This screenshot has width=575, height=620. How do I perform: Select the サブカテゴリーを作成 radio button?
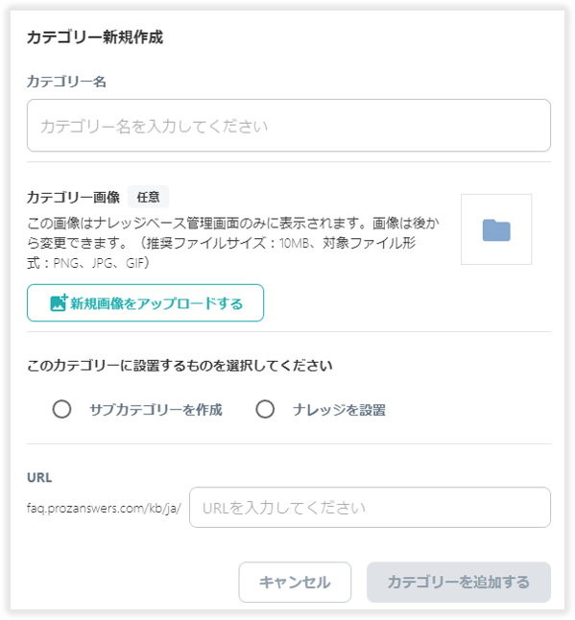click(x=62, y=409)
